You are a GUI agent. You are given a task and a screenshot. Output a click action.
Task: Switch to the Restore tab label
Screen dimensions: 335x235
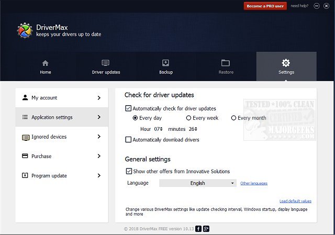[x=226, y=72]
